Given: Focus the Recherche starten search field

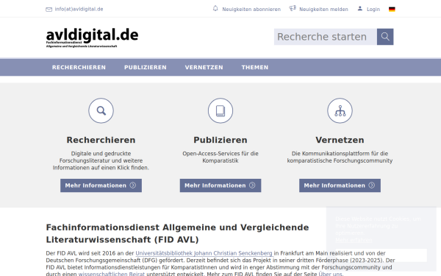Looking at the screenshot, I should point(326,37).
